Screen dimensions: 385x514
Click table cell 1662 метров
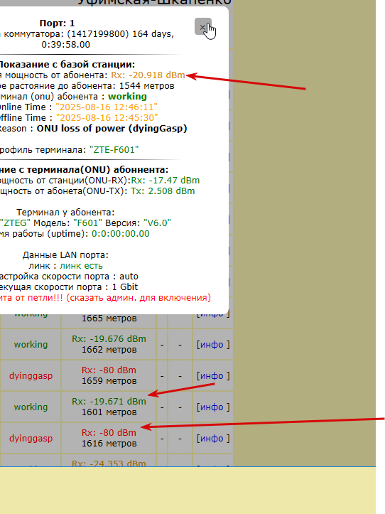point(109,350)
